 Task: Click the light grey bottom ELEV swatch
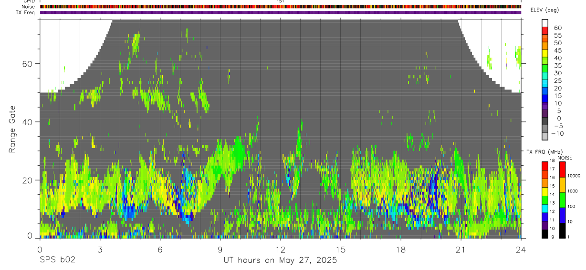[545, 137]
